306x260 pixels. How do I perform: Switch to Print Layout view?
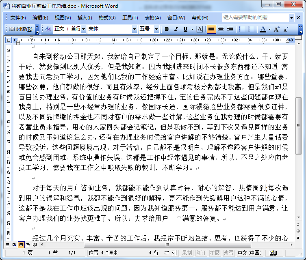(x=21, y=245)
